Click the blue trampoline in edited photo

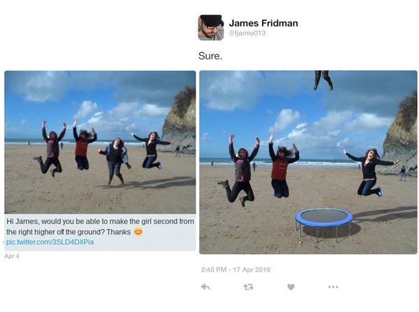pos(324,225)
